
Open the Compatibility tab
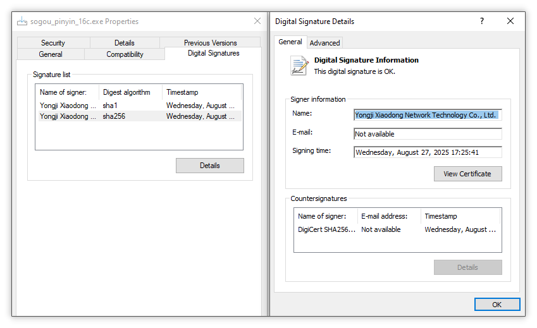(x=125, y=54)
